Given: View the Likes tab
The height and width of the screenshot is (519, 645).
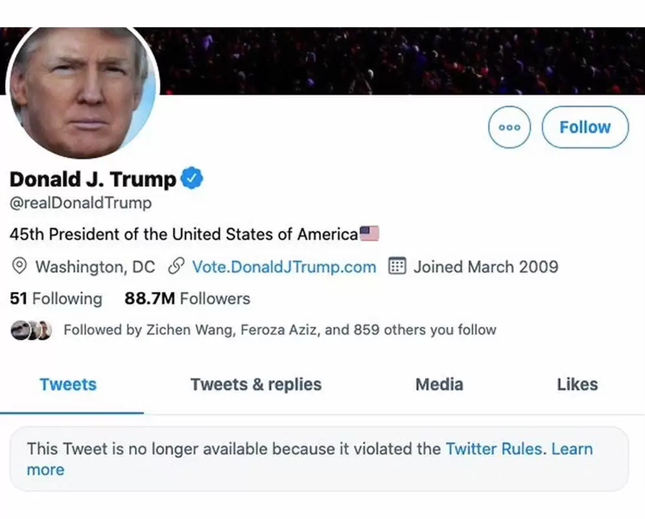Looking at the screenshot, I should tap(577, 384).
